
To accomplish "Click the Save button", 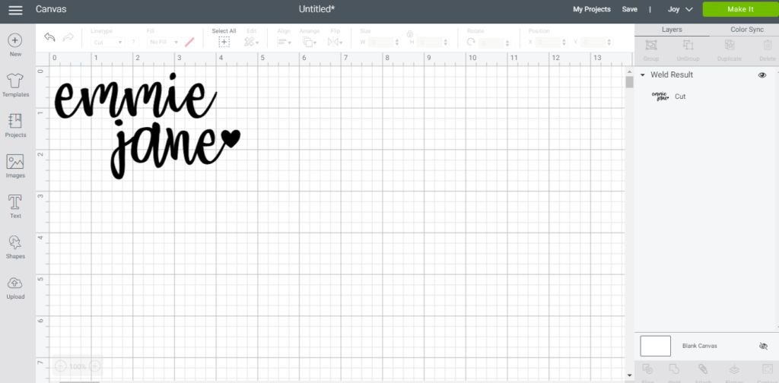I will pos(629,9).
